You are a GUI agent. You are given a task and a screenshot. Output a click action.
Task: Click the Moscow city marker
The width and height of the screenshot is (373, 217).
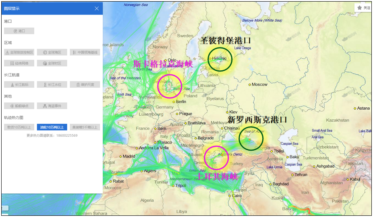tap(250, 84)
